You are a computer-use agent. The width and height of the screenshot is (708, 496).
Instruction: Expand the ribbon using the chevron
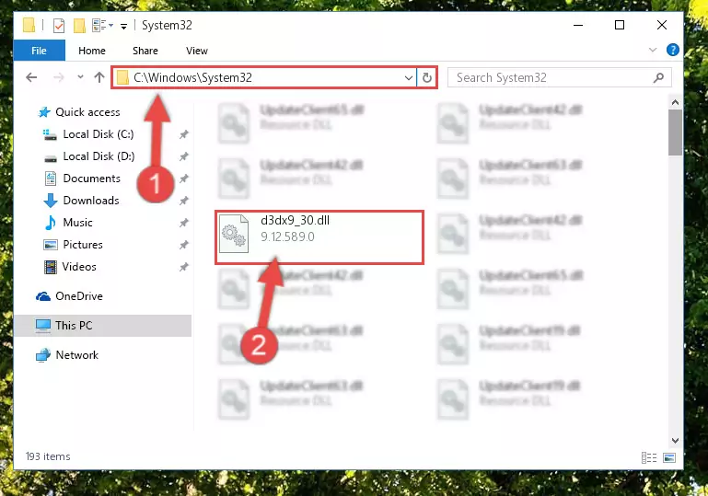click(x=653, y=50)
